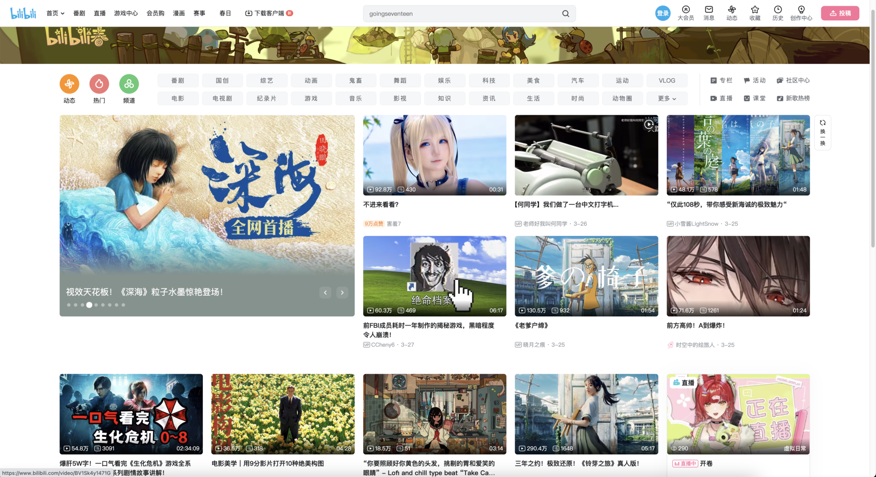Image resolution: width=876 pixels, height=477 pixels.
Task: Select the fourth carousel dot indicator
Action: tap(89, 305)
